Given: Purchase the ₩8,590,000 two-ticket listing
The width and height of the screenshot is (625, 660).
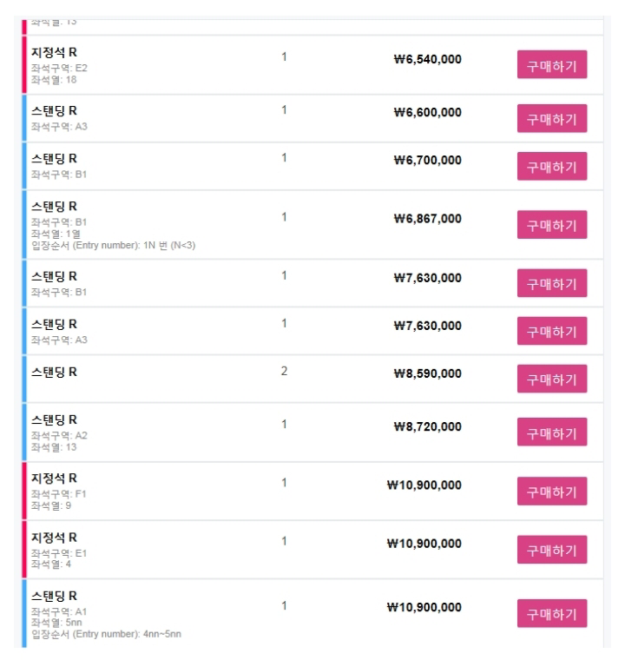Looking at the screenshot, I should coord(552,379).
